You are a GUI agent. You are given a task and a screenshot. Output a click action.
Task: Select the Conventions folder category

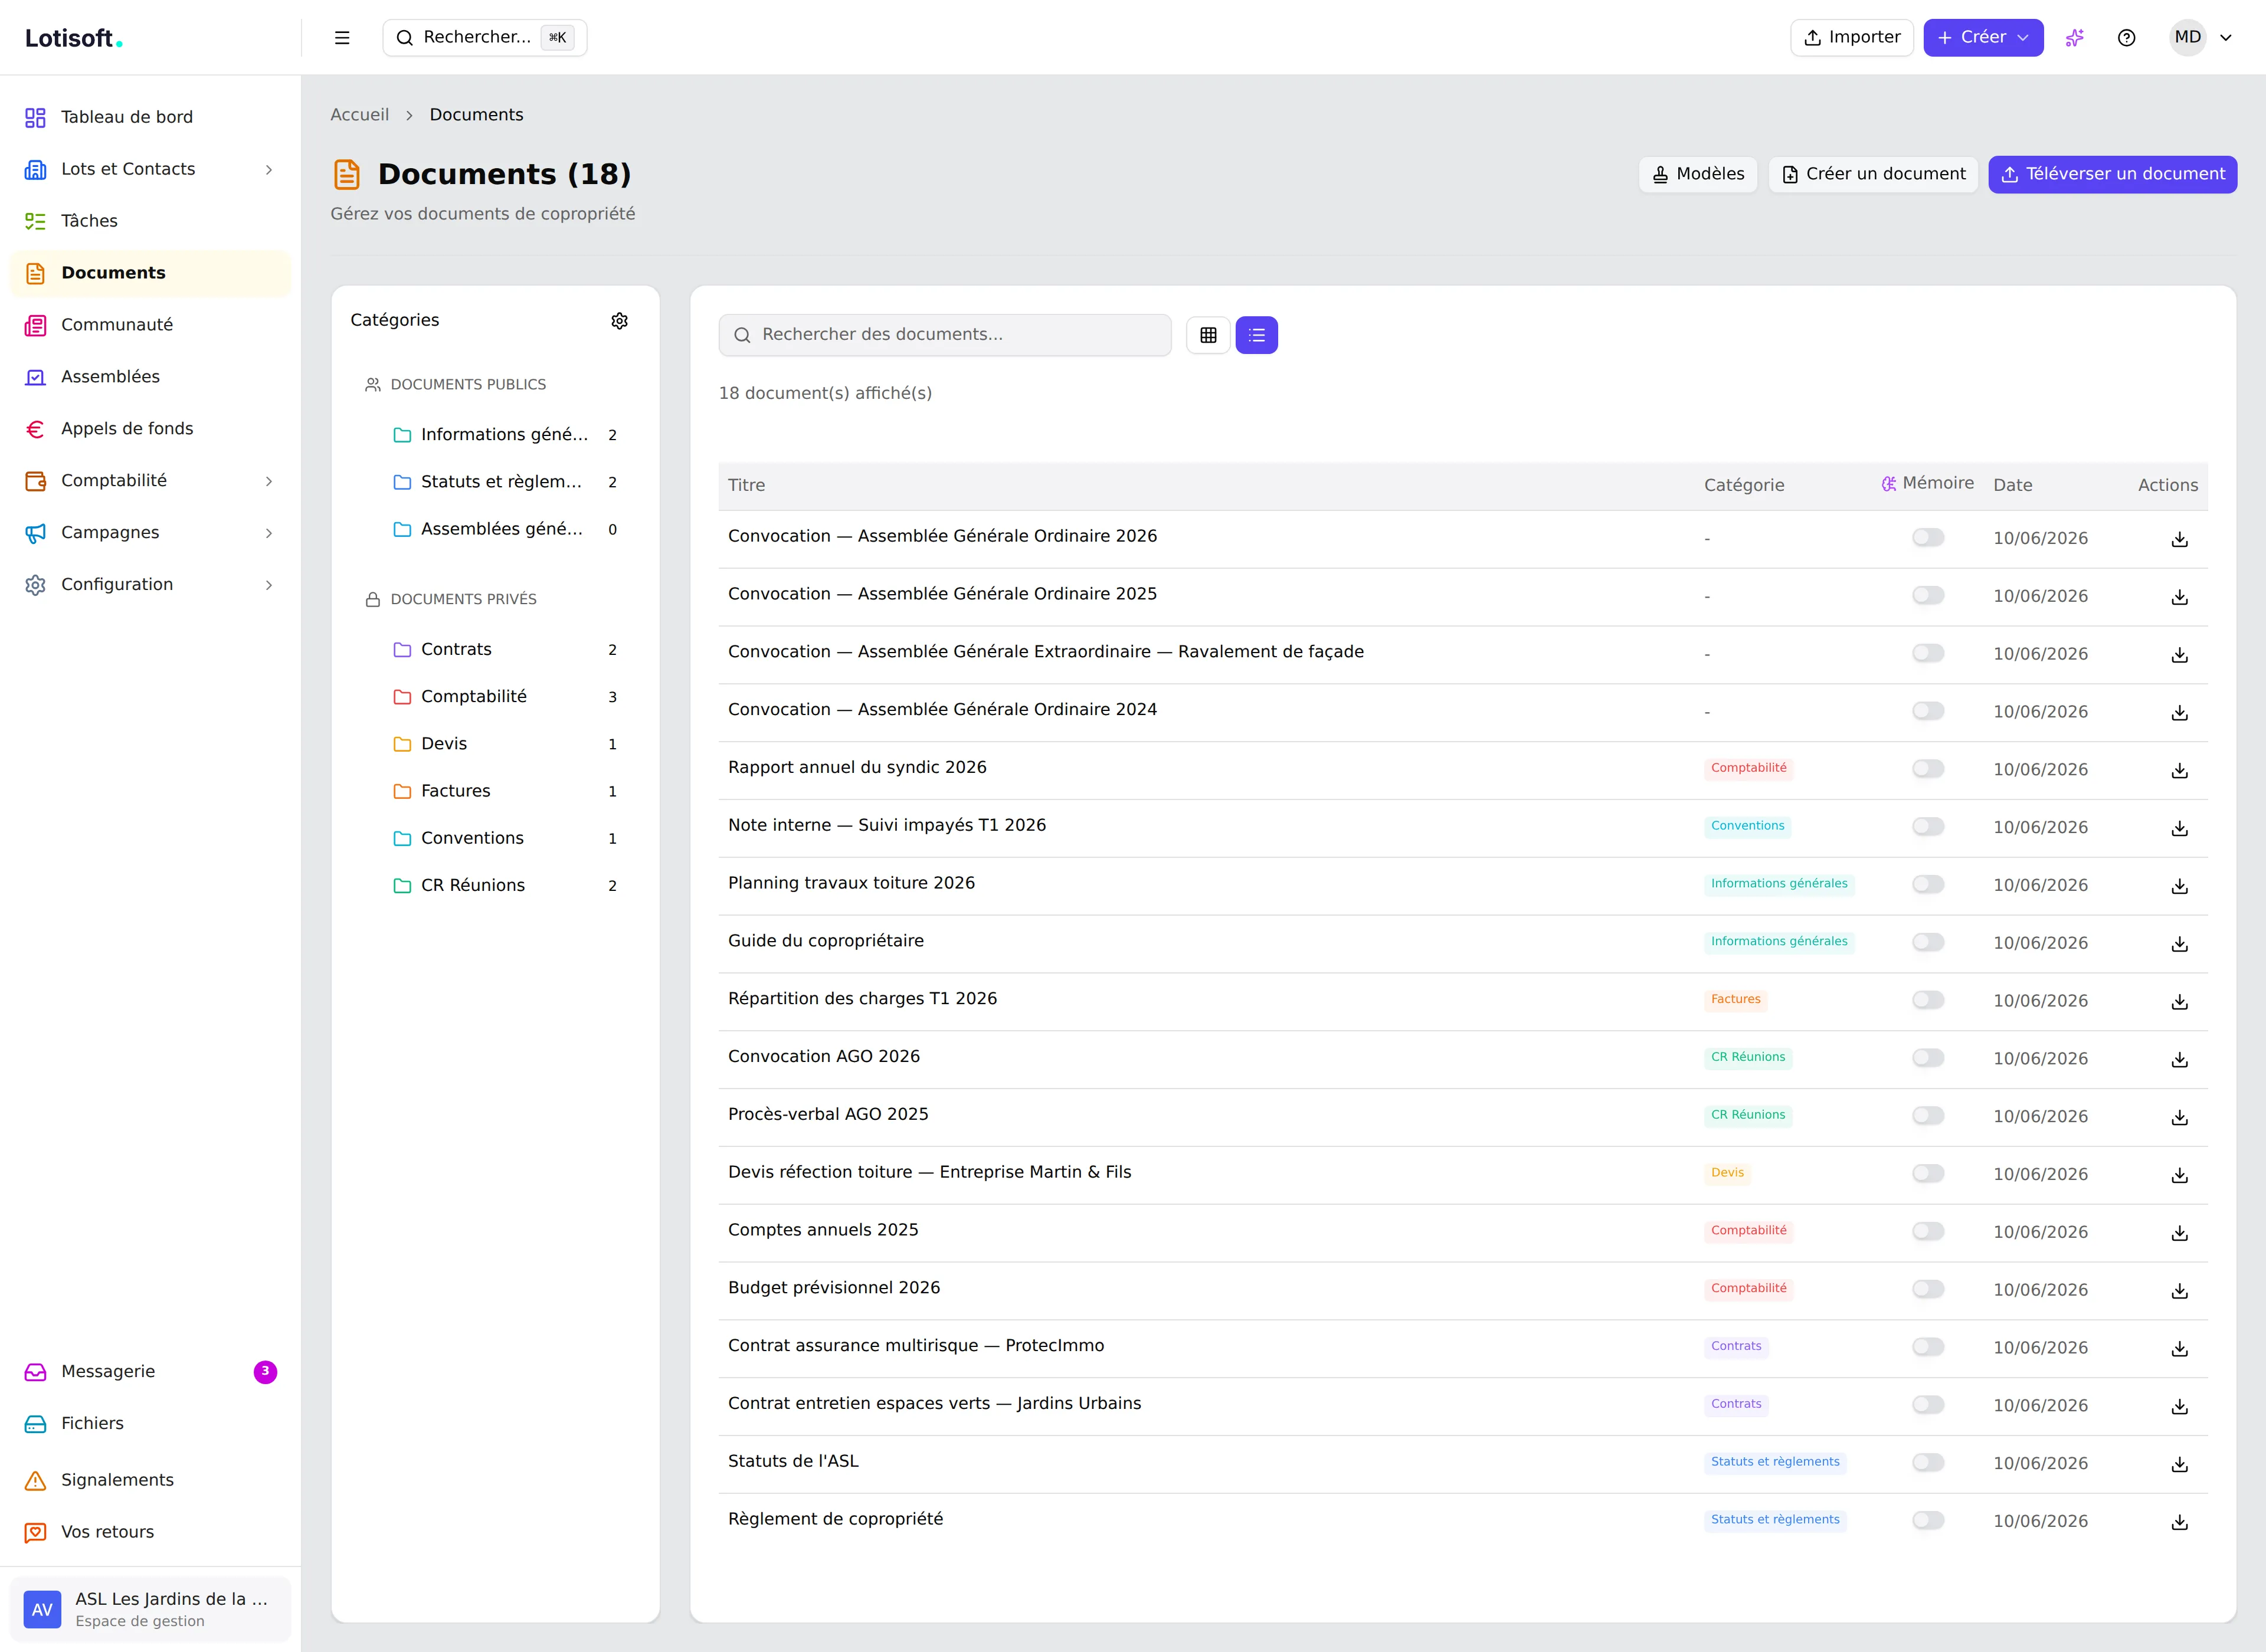tap(505, 838)
